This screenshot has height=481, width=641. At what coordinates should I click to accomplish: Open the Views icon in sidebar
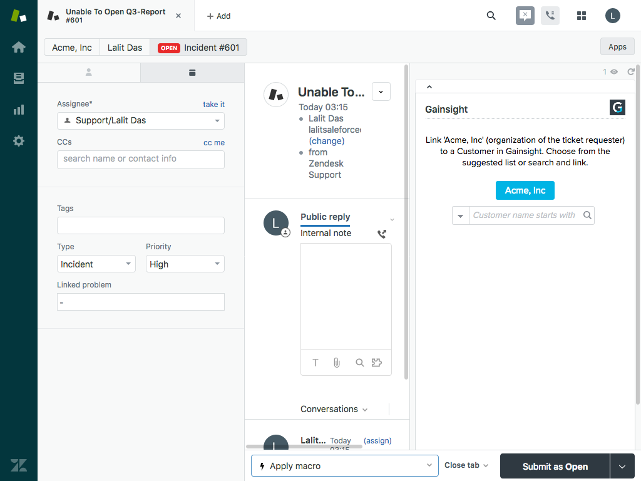click(19, 78)
